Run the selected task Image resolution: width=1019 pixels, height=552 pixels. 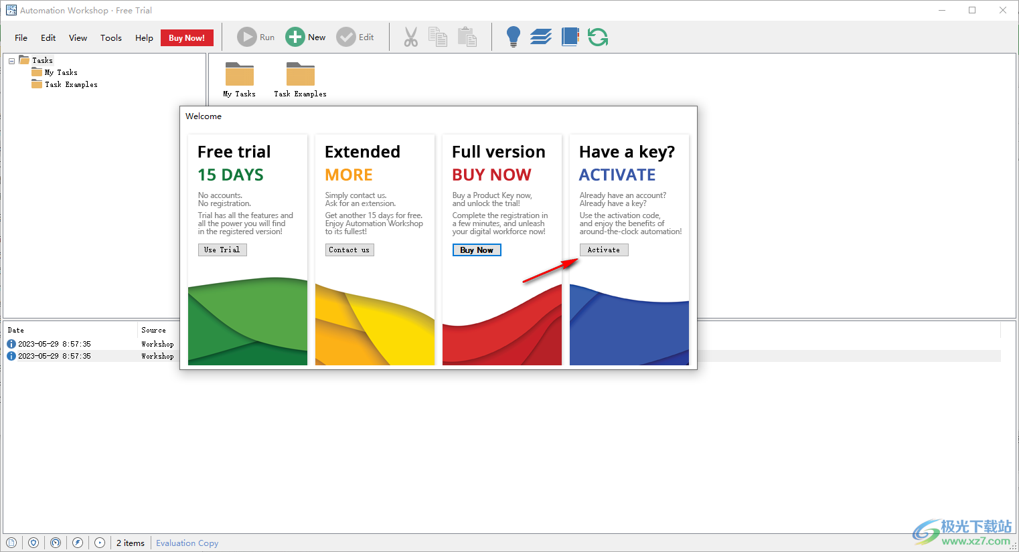(256, 37)
